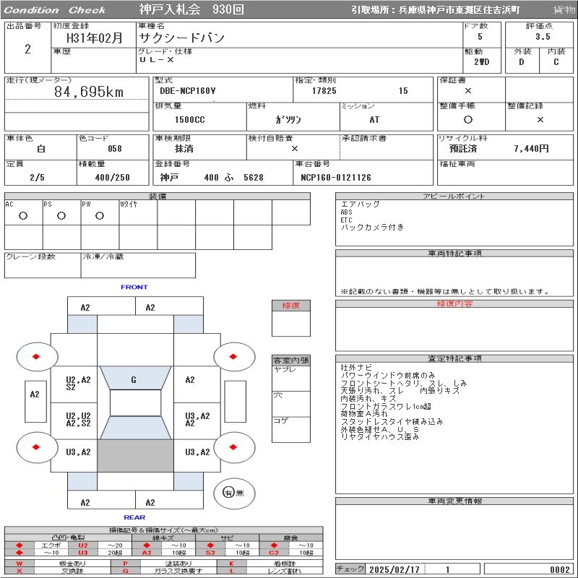Toggle the AC equipment circle mark
The height and width of the screenshot is (578, 578).
23,215
